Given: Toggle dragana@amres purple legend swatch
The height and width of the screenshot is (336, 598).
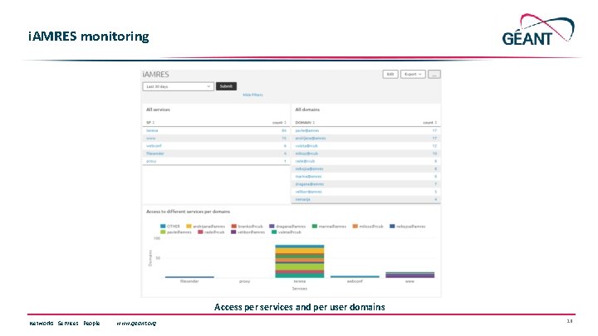Looking at the screenshot, I should coord(272,226).
